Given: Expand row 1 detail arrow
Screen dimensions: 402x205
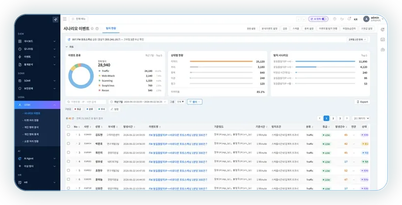Looking at the screenshot, I should [x=76, y=135].
